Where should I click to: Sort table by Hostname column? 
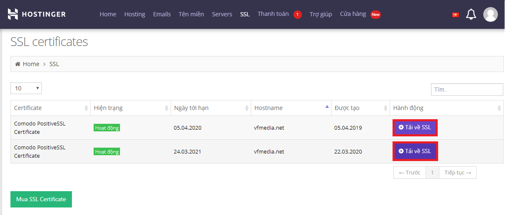click(x=291, y=108)
